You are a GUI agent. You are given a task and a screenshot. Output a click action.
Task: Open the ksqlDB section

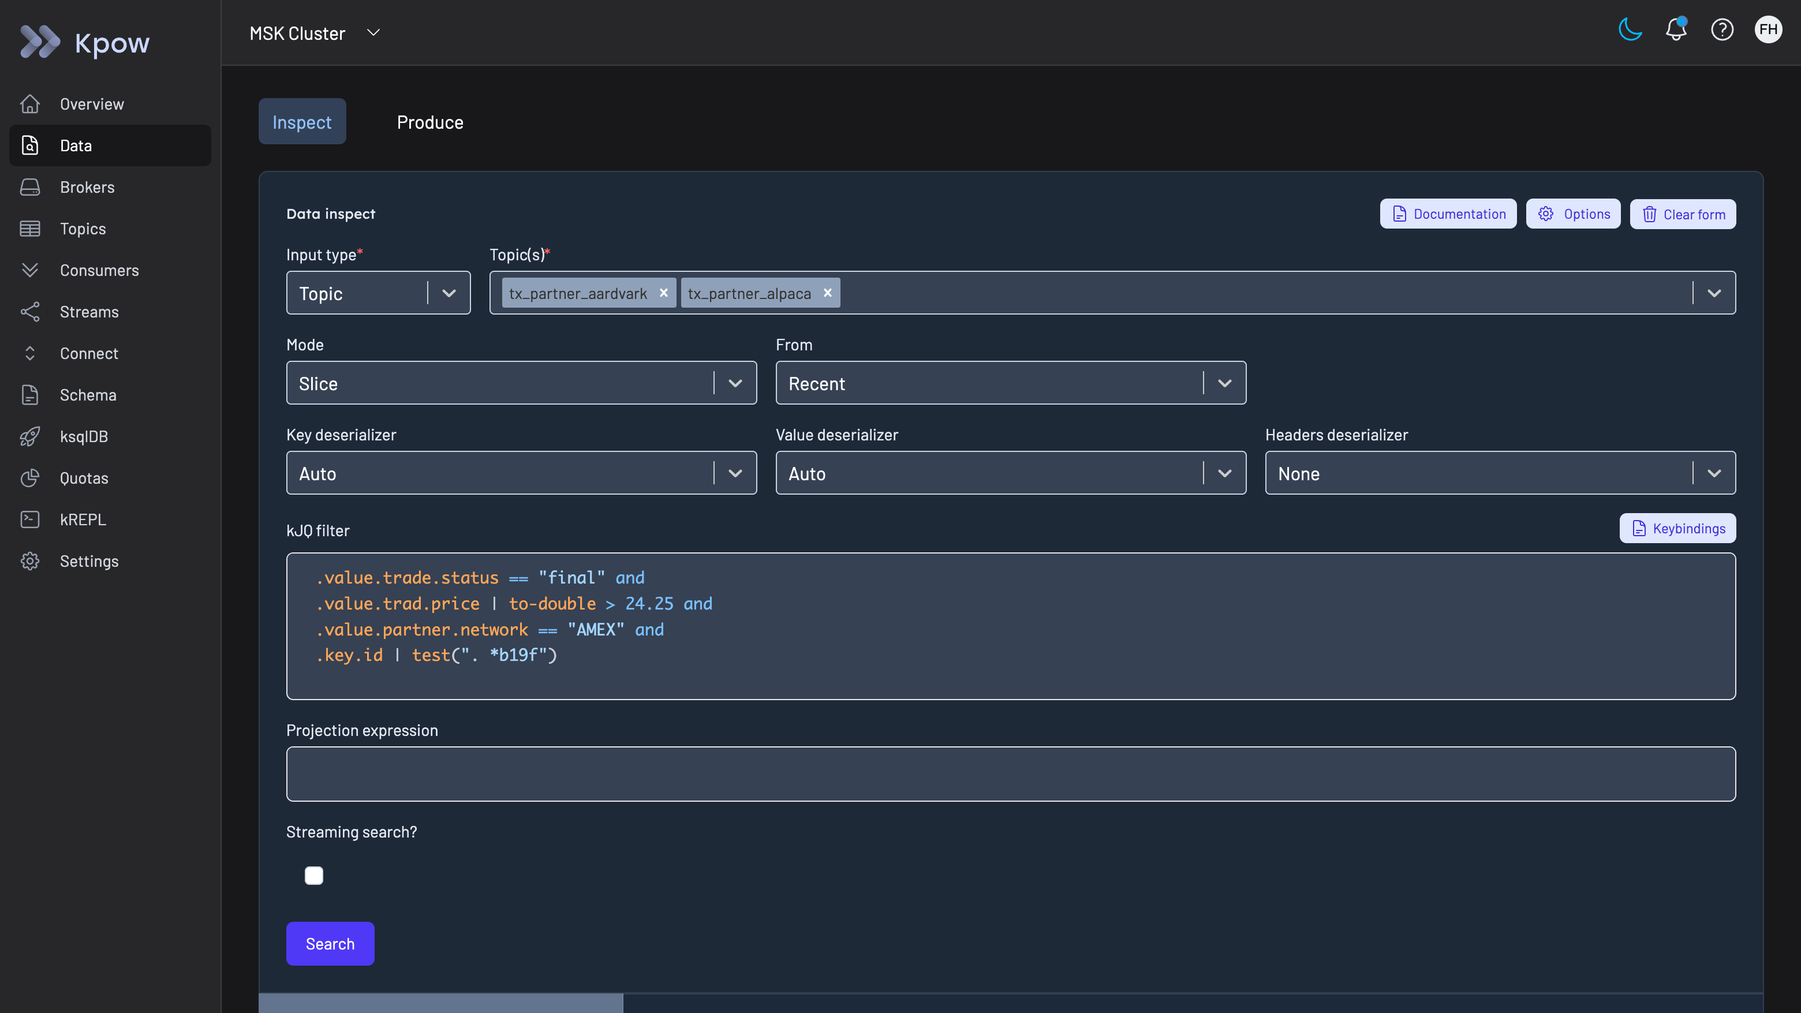pos(83,436)
